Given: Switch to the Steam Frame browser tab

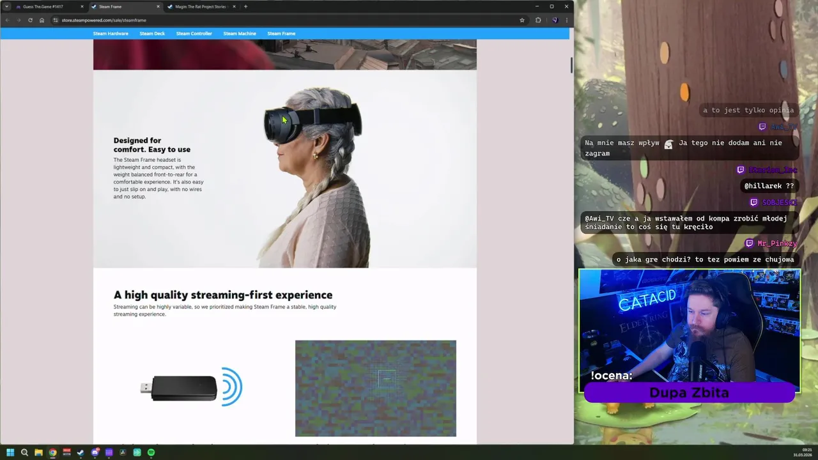Looking at the screenshot, I should pyautogui.click(x=125, y=6).
